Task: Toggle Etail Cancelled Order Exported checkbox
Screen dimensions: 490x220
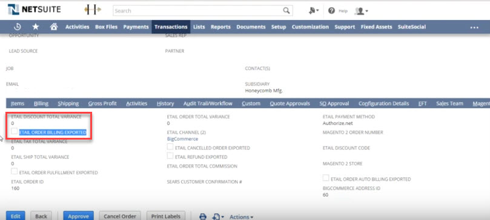Action: [x=170, y=147]
